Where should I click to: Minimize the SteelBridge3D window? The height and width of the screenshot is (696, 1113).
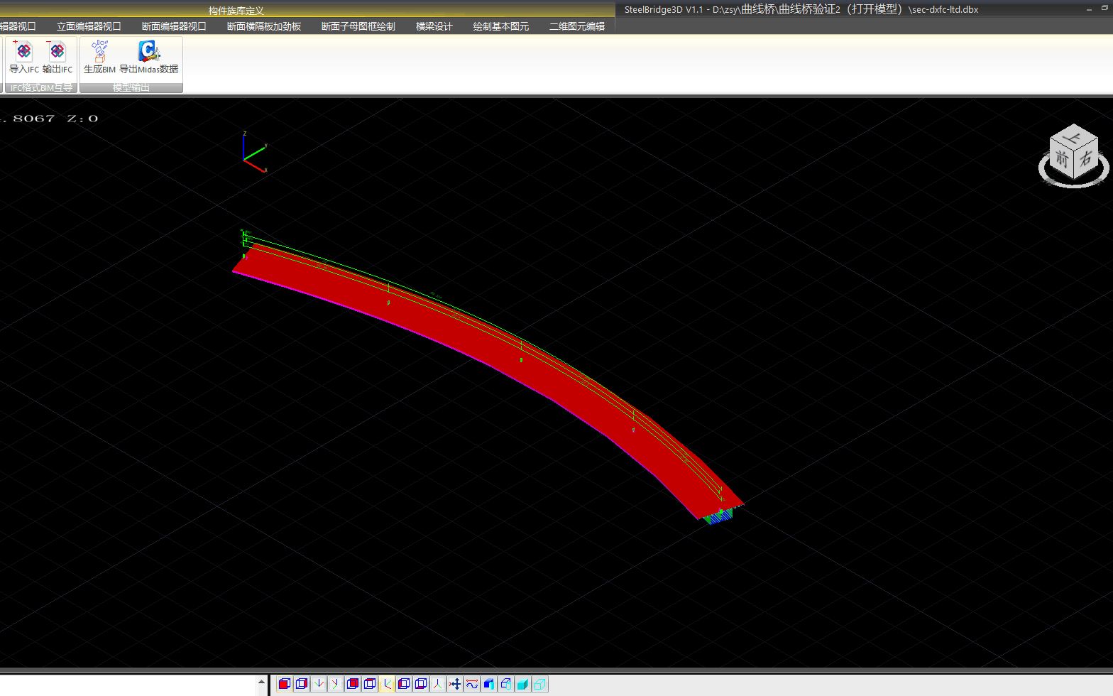pos(1089,9)
